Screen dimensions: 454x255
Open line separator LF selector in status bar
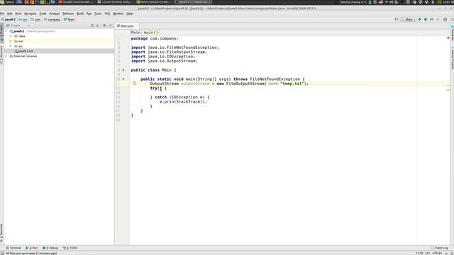pyautogui.click(x=428, y=254)
